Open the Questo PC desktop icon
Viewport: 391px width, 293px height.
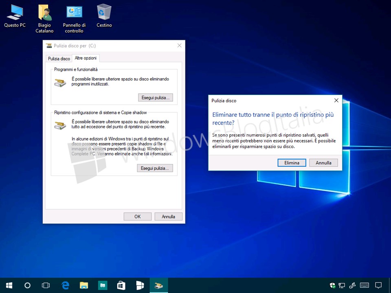(15, 16)
